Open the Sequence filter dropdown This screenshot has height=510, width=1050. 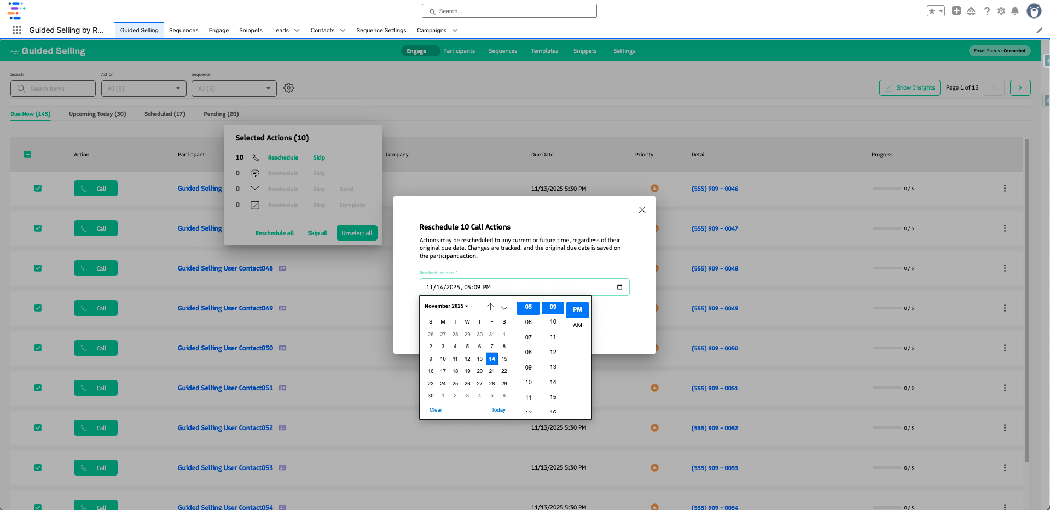[234, 89]
